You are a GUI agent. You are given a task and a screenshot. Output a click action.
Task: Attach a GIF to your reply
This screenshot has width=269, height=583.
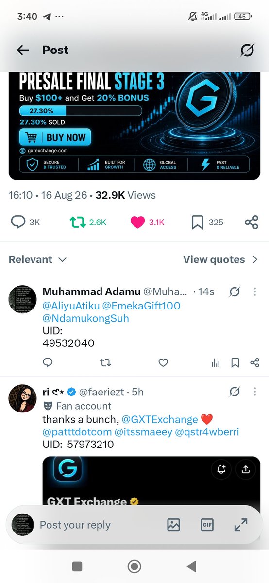coord(207,525)
